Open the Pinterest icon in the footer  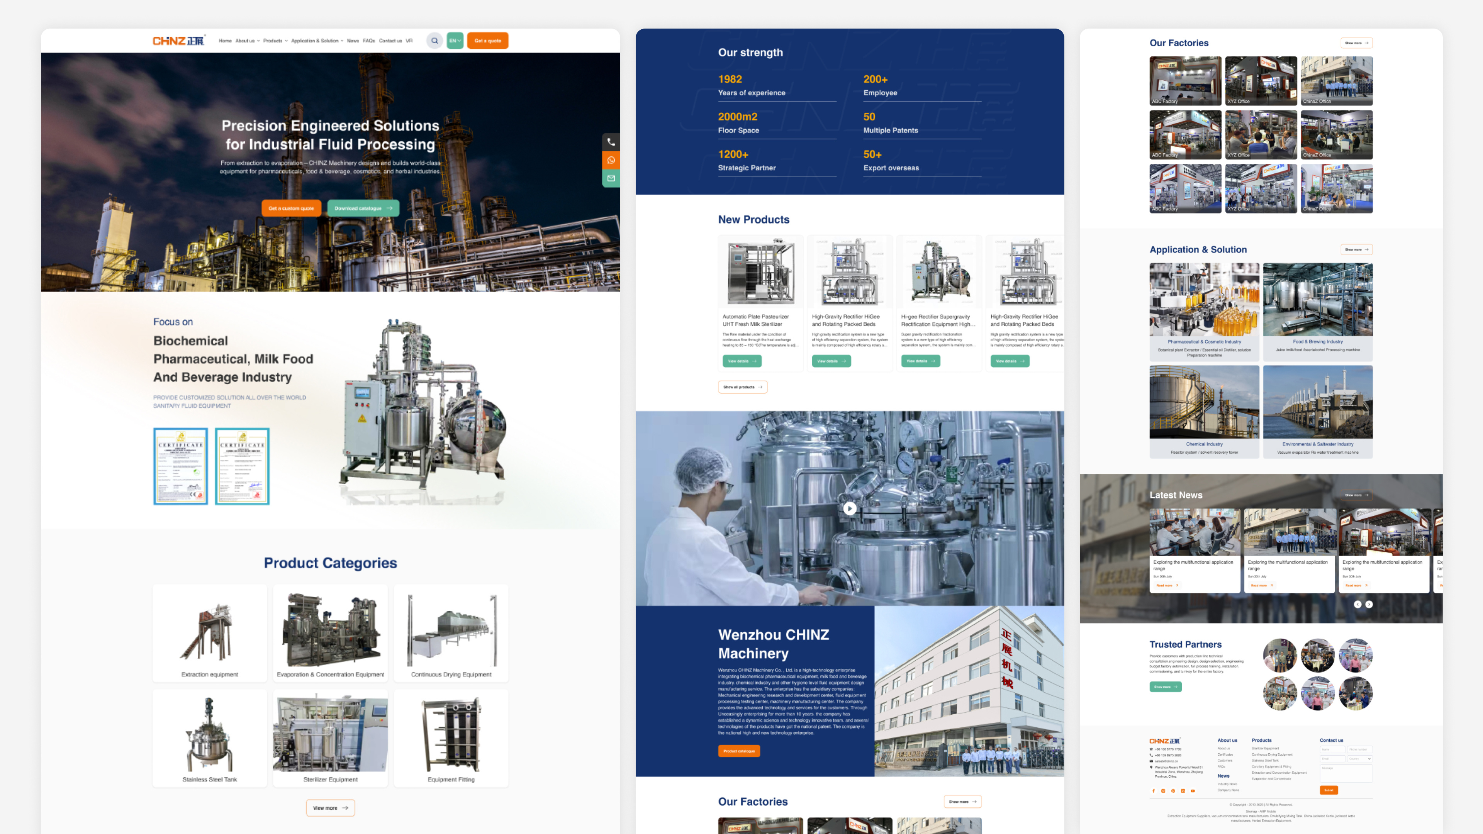pyautogui.click(x=1173, y=791)
